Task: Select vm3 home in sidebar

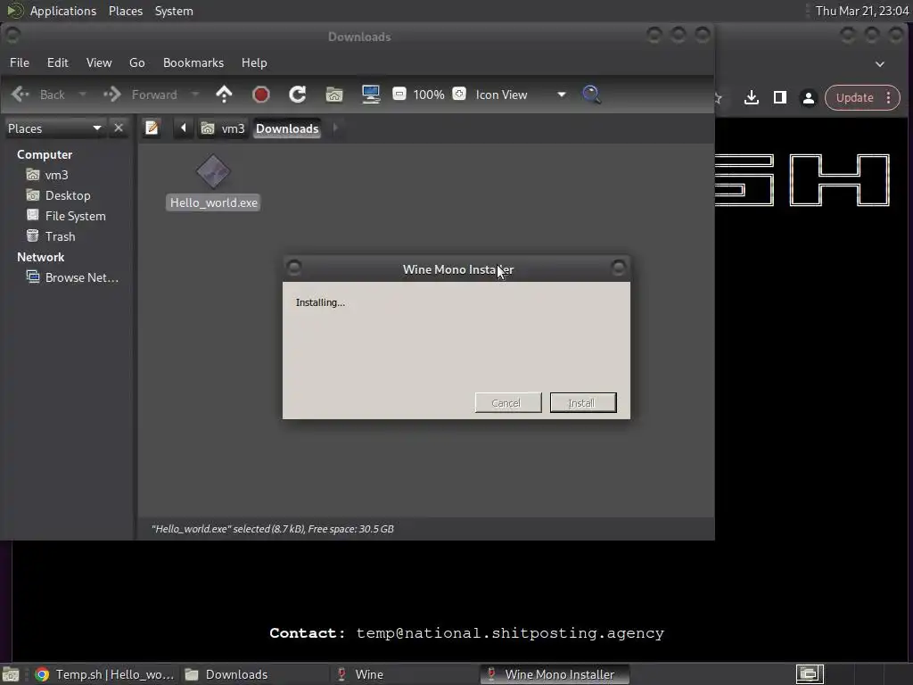Action: click(x=46, y=175)
